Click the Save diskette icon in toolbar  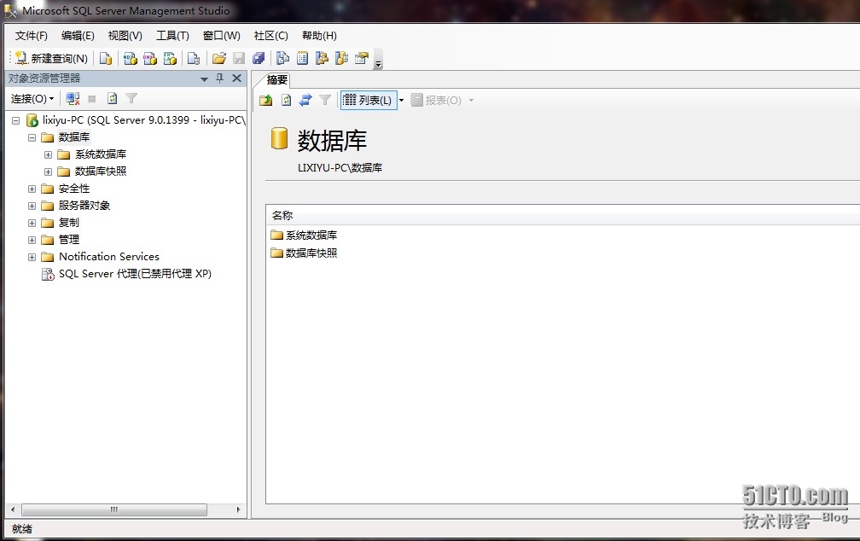[x=239, y=58]
